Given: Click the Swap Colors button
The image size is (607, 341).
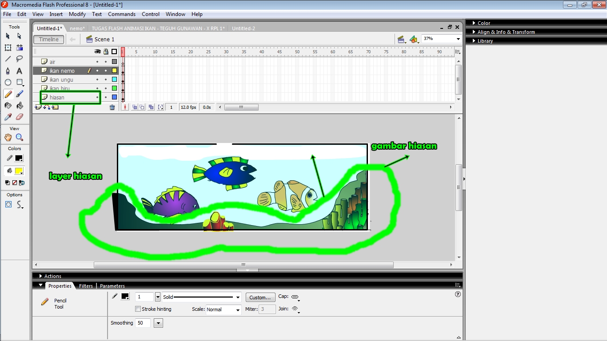Looking at the screenshot, I should coord(22,182).
